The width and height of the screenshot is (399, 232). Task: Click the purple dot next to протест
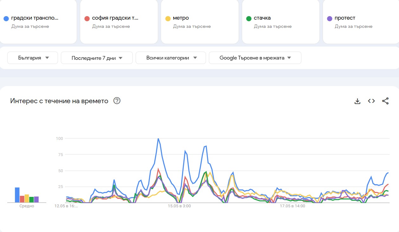pyautogui.click(x=329, y=18)
